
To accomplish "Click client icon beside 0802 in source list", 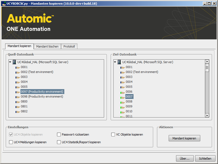I will (18, 112).
